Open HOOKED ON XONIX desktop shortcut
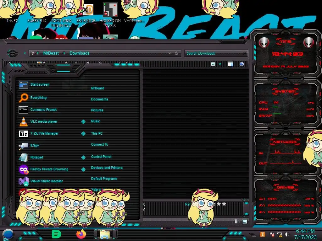The height and width of the screenshot is (241, 322). (x=110, y=15)
